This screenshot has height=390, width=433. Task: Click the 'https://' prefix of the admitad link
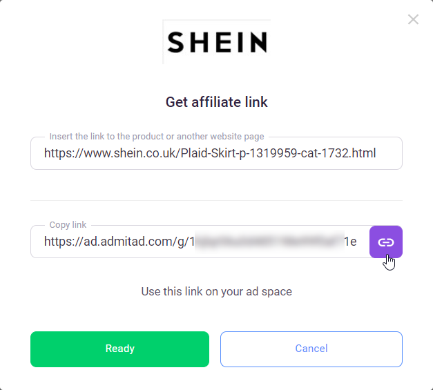[x=64, y=242]
